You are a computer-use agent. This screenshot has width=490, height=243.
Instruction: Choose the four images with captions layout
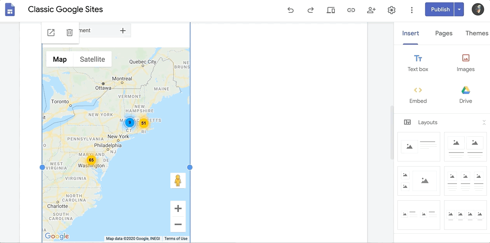[x=465, y=215]
